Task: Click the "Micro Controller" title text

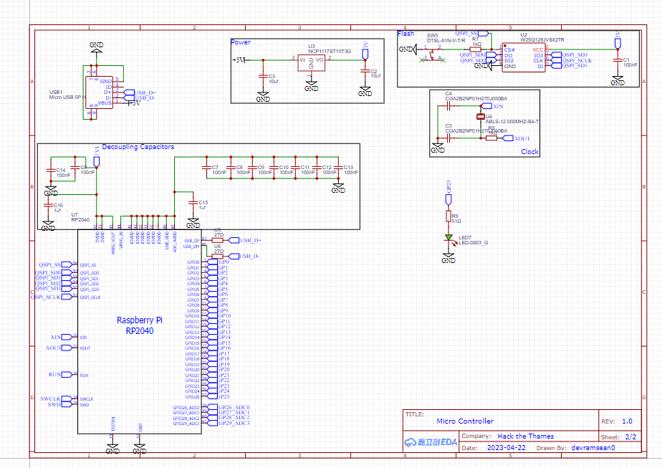Action: 465,421
